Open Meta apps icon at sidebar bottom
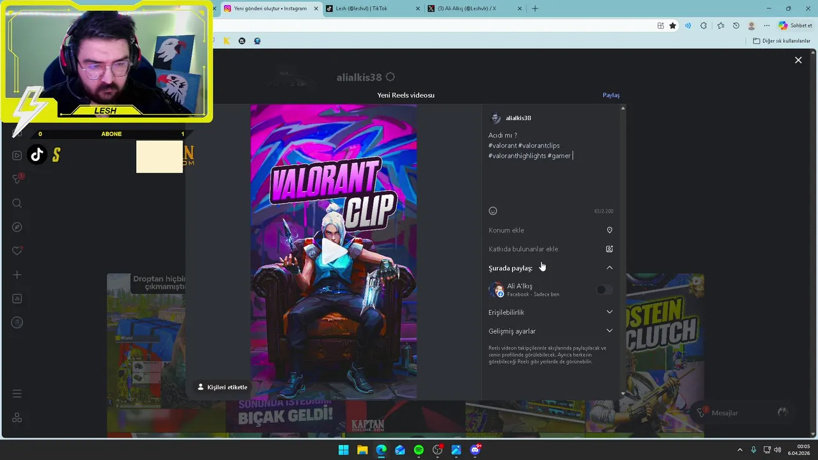The width and height of the screenshot is (818, 460). click(17, 417)
